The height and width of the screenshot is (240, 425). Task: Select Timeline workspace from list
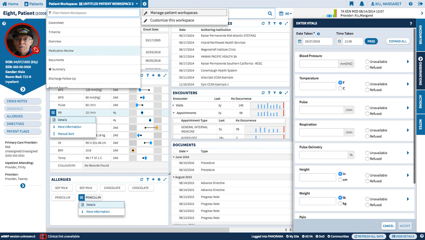(93, 32)
